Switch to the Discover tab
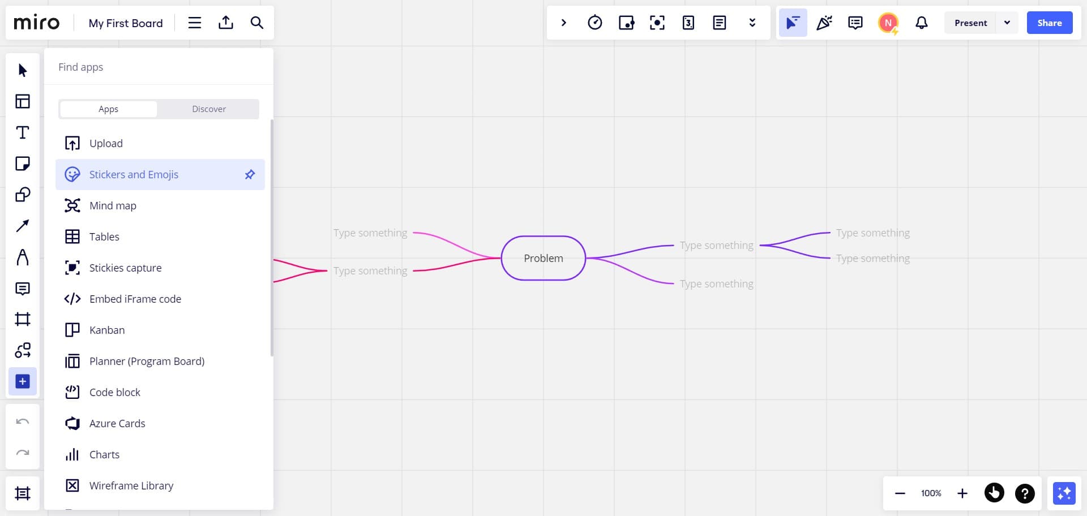 [209, 109]
